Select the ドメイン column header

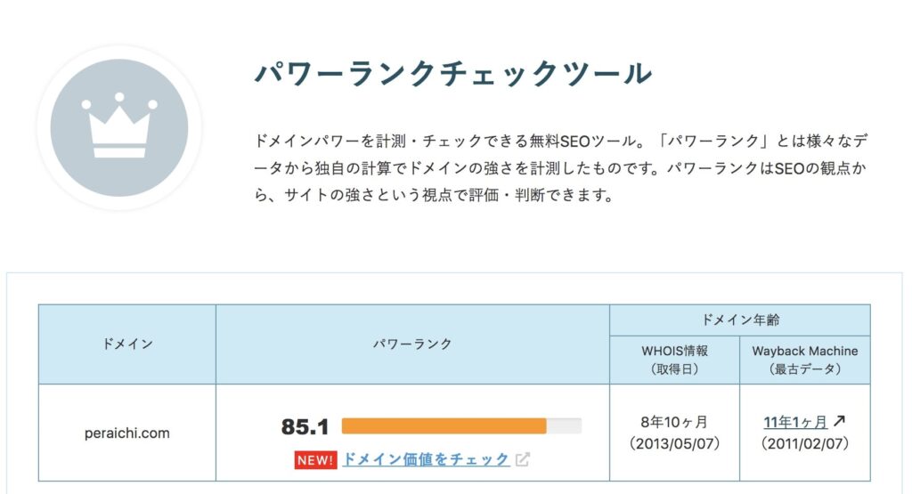click(127, 344)
